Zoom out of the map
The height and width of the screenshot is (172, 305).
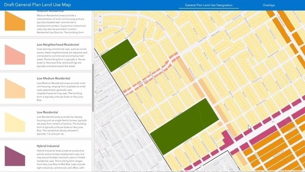(100, 23)
